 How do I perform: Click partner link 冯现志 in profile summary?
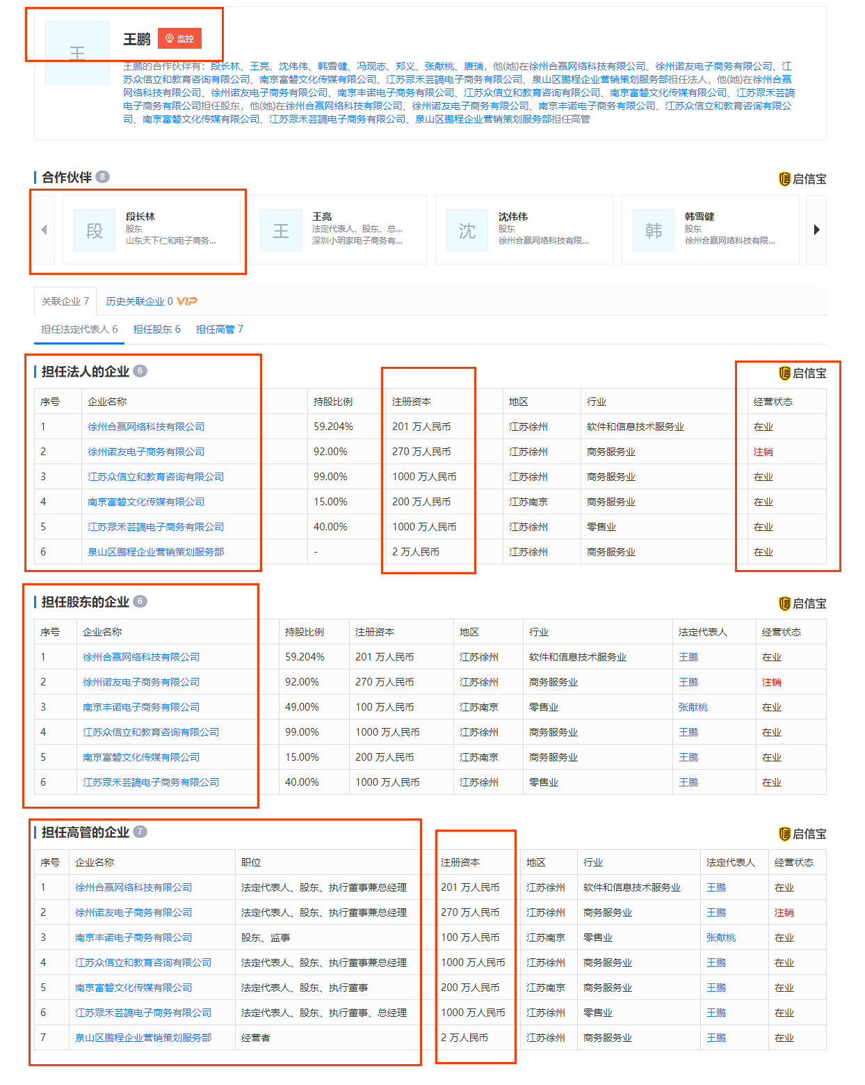point(371,66)
